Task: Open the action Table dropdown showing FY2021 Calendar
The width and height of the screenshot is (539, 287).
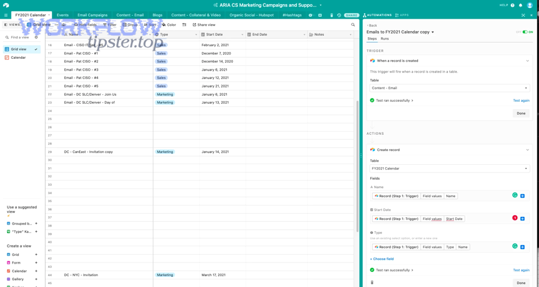Action: tap(449, 168)
